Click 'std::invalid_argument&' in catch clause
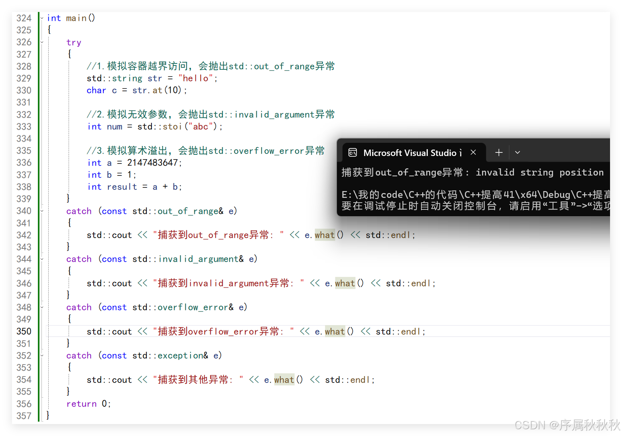The image size is (622, 436). tap(188, 259)
